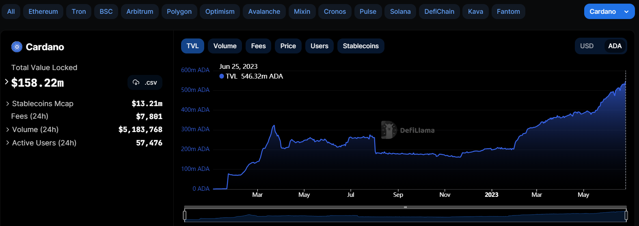Click the Sep label on chart axis

398,195
